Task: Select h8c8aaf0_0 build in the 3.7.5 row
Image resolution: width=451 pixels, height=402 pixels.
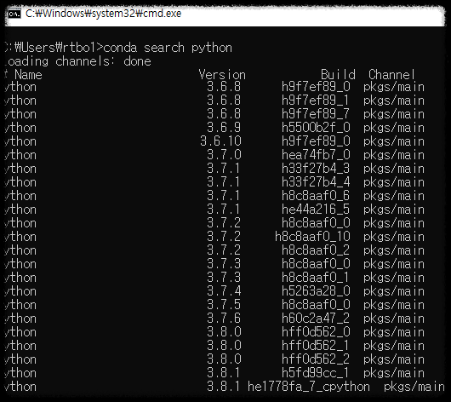Action: 316,305
